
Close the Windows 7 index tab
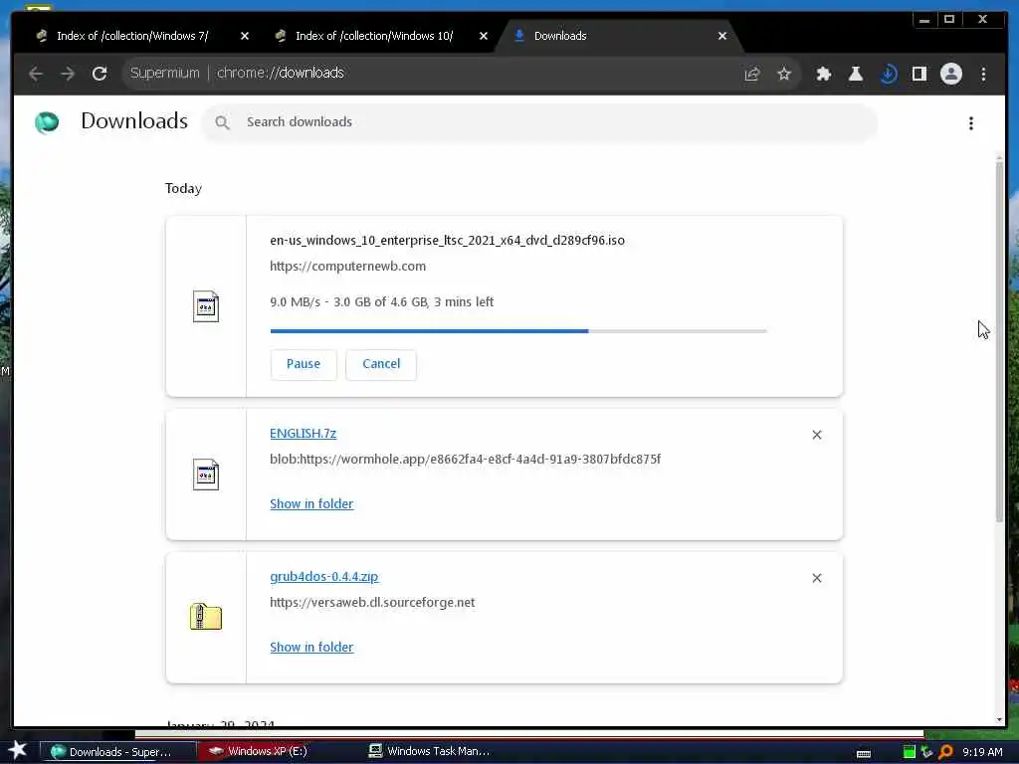tap(245, 36)
